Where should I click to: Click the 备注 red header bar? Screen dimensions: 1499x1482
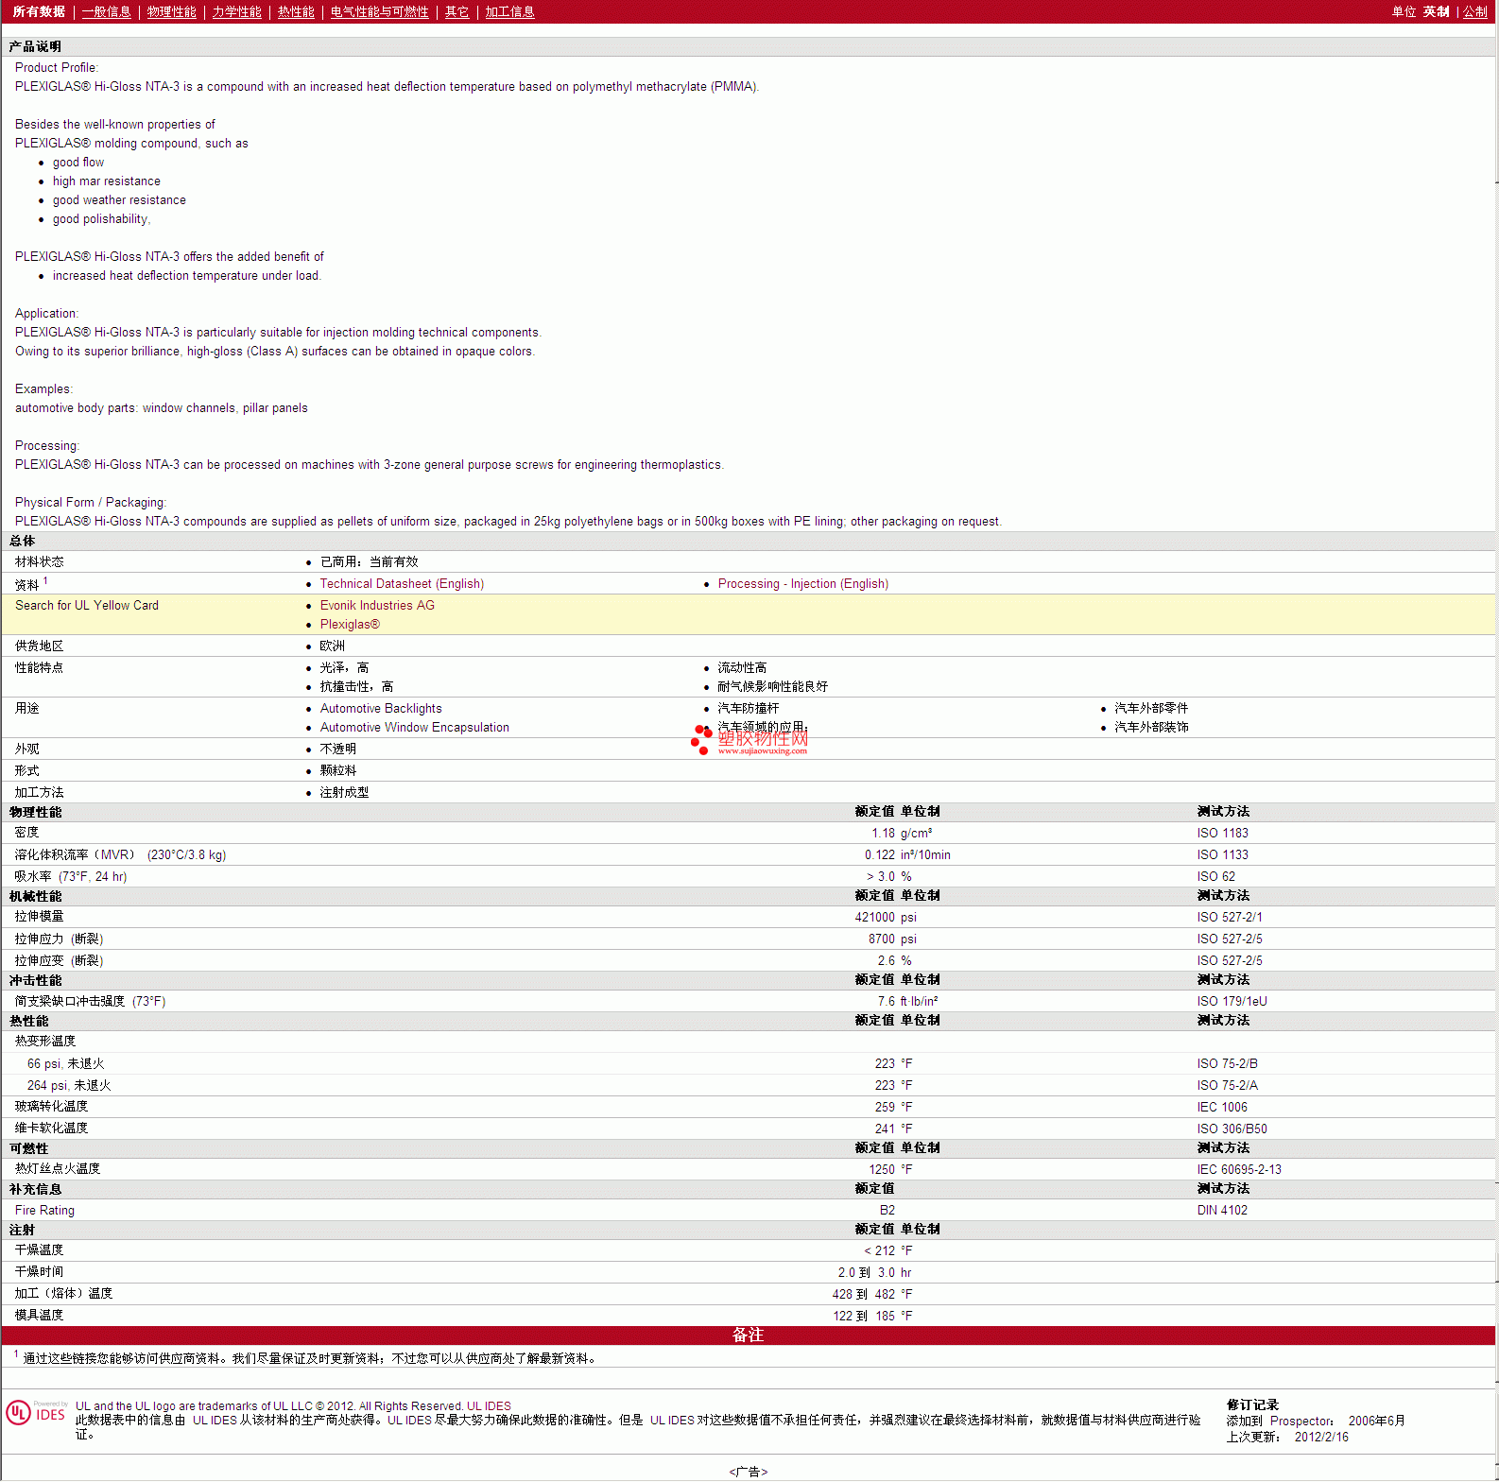point(749,1336)
